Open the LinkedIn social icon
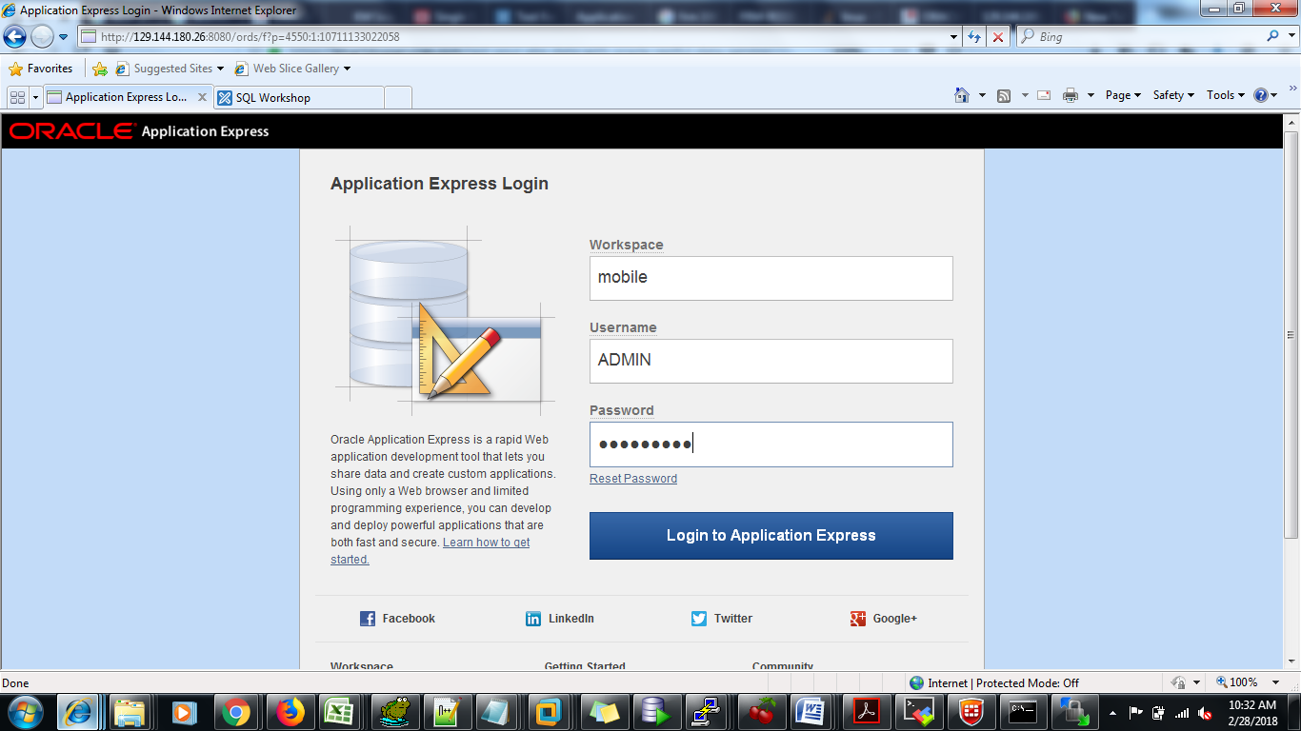The width and height of the screenshot is (1301, 731). coord(533,619)
